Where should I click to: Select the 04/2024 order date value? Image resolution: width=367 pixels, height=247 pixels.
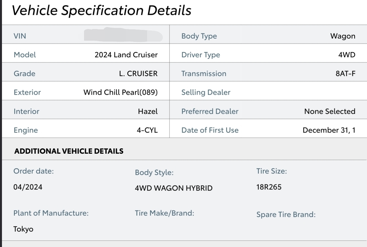click(28, 187)
